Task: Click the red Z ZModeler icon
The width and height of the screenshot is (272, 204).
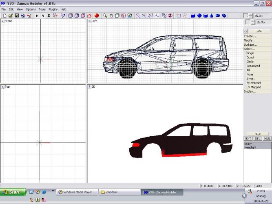Action: (x=170, y=16)
